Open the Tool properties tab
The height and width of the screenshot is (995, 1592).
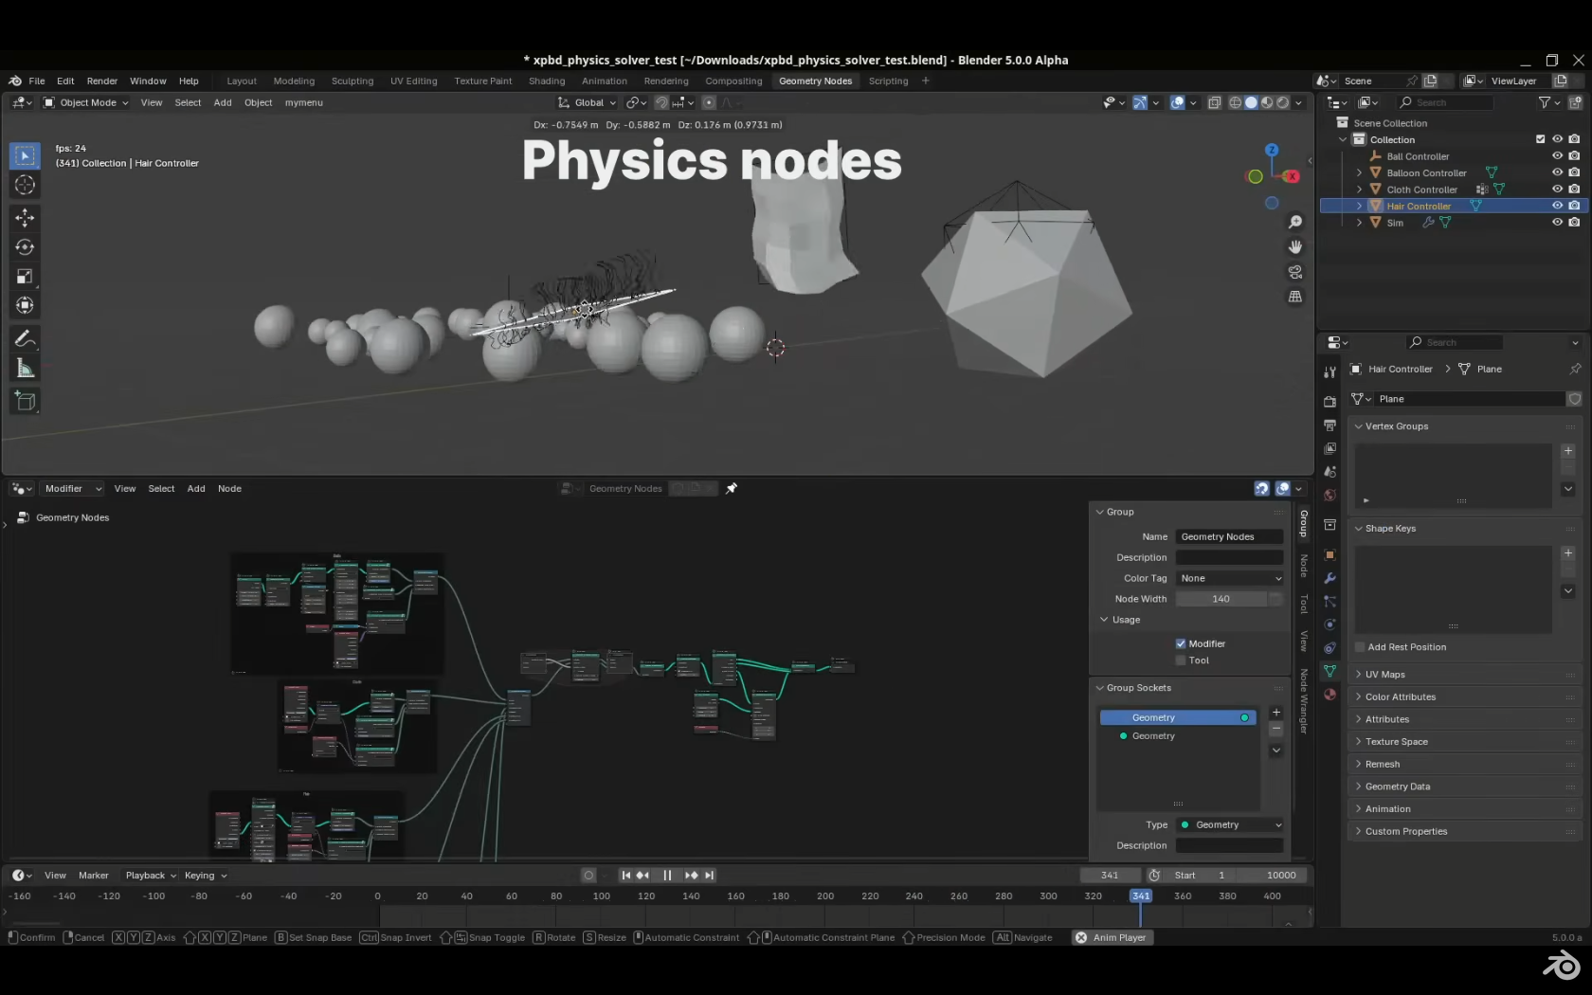(x=1330, y=371)
